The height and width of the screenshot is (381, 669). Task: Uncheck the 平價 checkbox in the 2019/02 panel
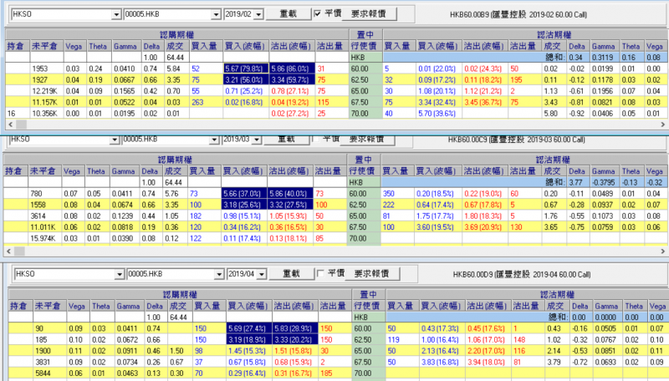pos(317,14)
